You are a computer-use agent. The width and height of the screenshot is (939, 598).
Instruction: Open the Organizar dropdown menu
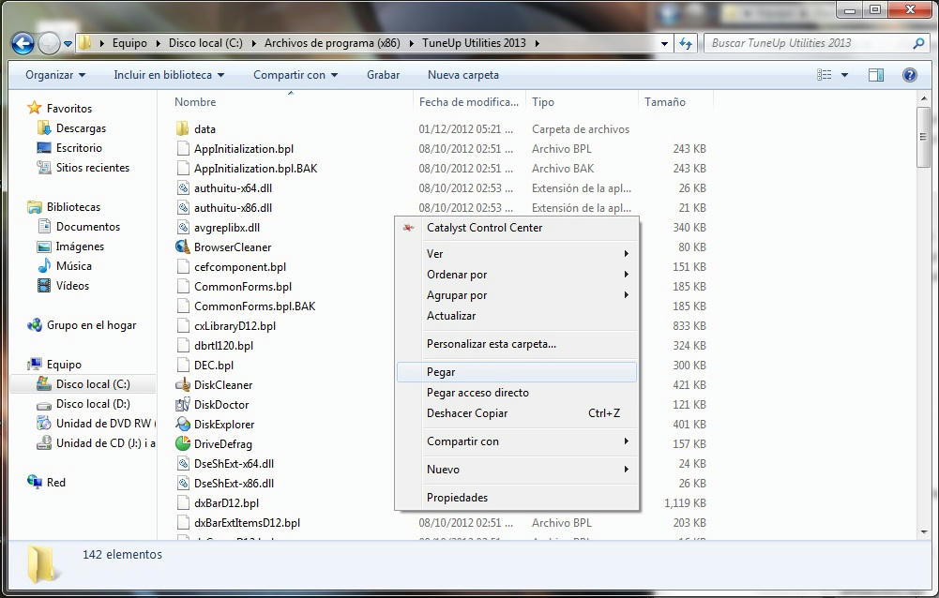(x=55, y=75)
